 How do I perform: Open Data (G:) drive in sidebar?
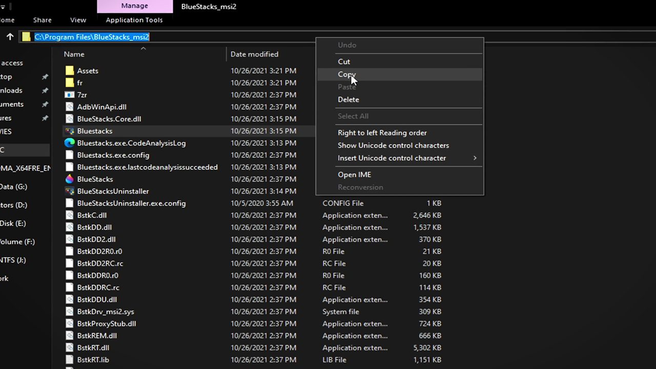coord(14,187)
